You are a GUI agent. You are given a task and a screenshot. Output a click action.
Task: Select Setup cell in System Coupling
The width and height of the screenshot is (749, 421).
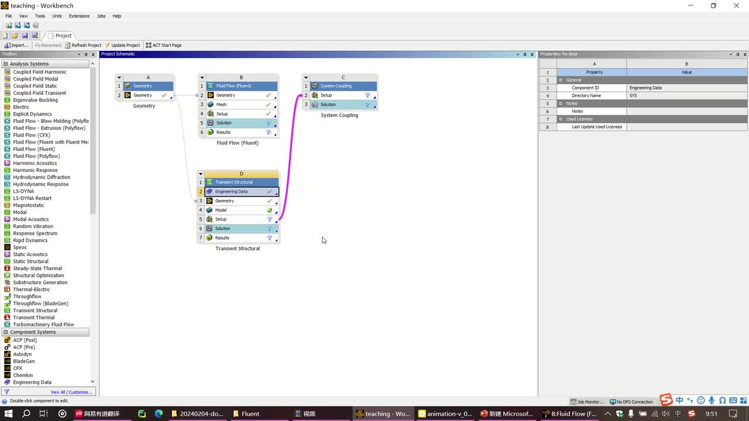(x=343, y=95)
